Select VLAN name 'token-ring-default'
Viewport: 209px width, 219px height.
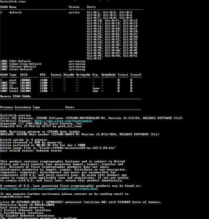click(x=25, y=64)
